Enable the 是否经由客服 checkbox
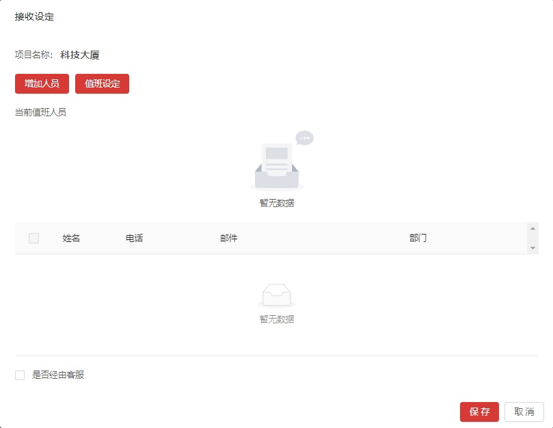This screenshot has height=428, width=553. tap(20, 375)
